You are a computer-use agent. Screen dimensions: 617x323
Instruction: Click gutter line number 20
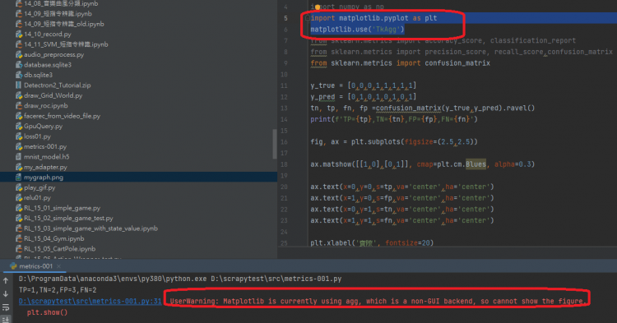[284, 187]
